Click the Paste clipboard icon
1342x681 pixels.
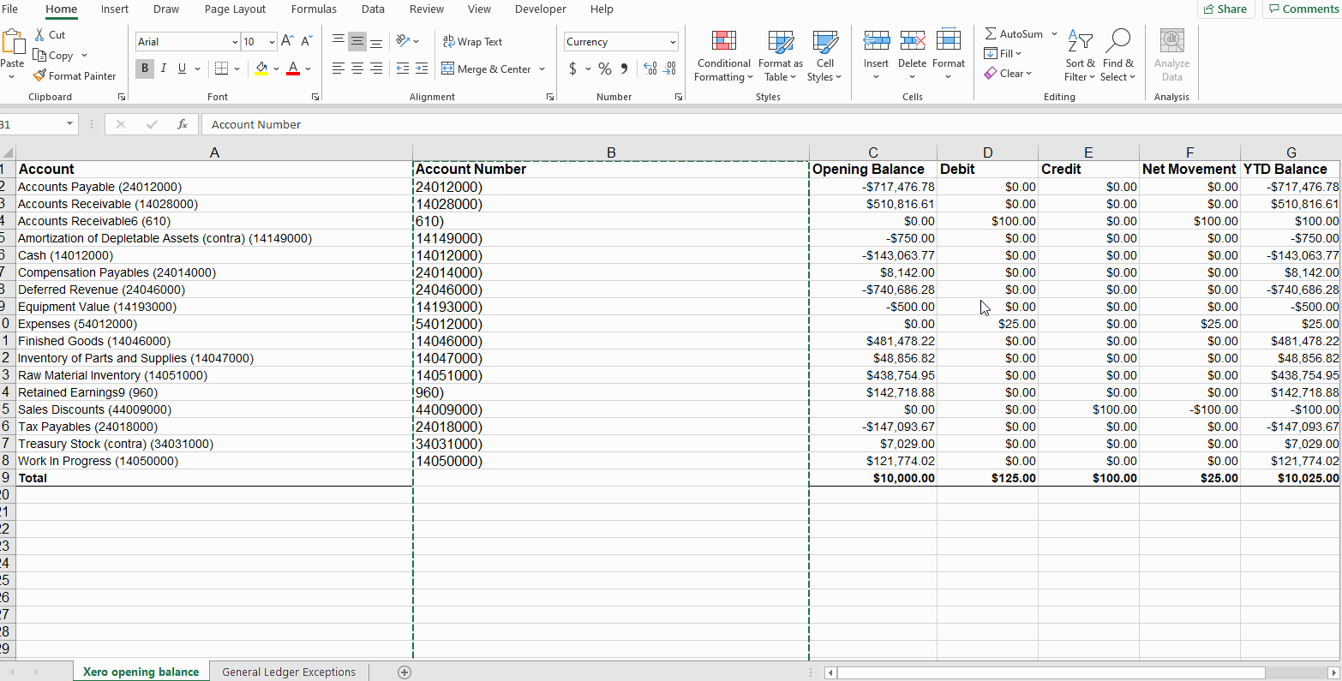pos(13,42)
